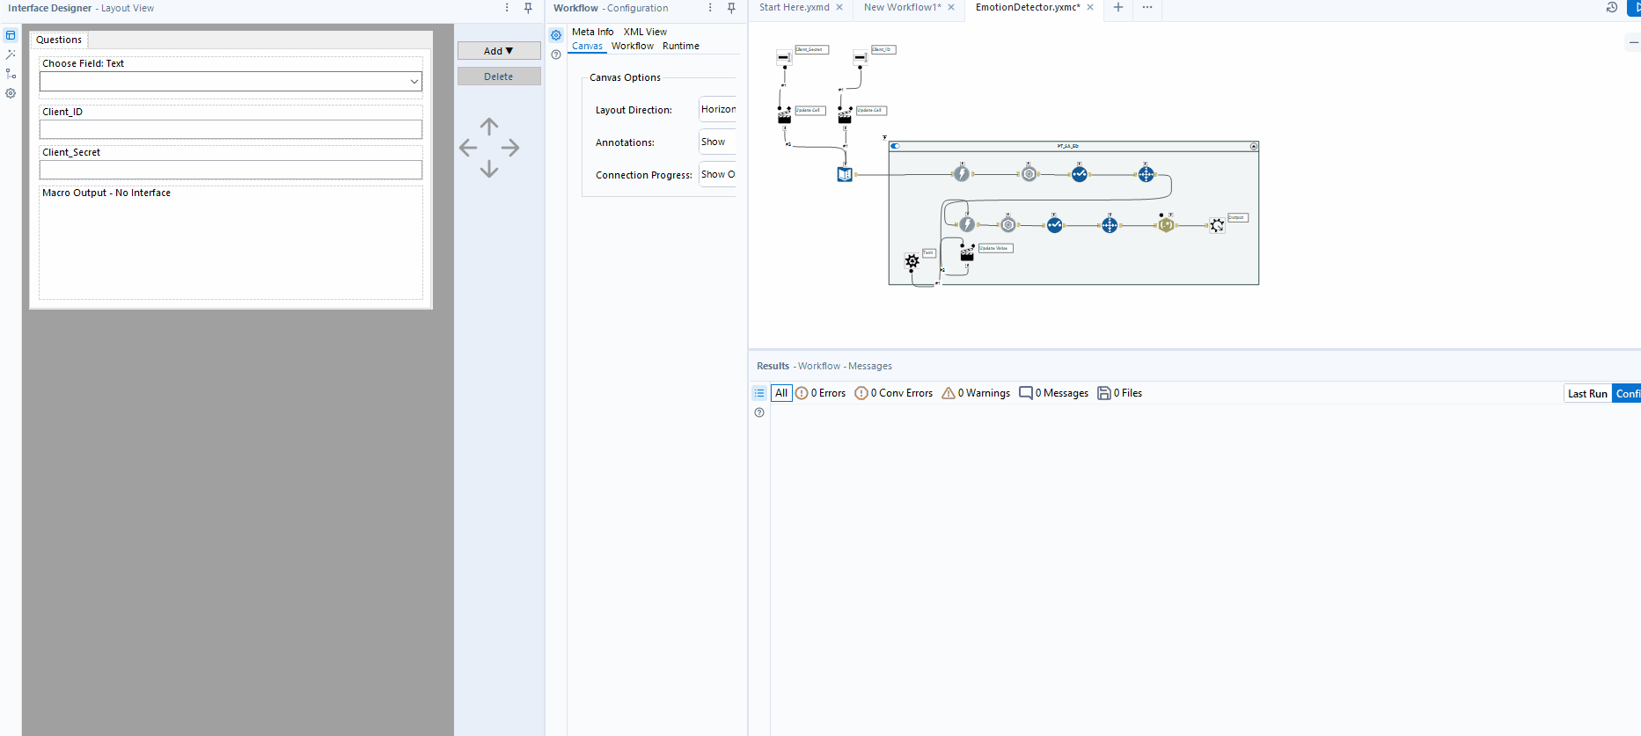Image resolution: width=1641 pixels, height=736 pixels.
Task: Switch to the Start Here.yxmd tab
Action: click(794, 8)
